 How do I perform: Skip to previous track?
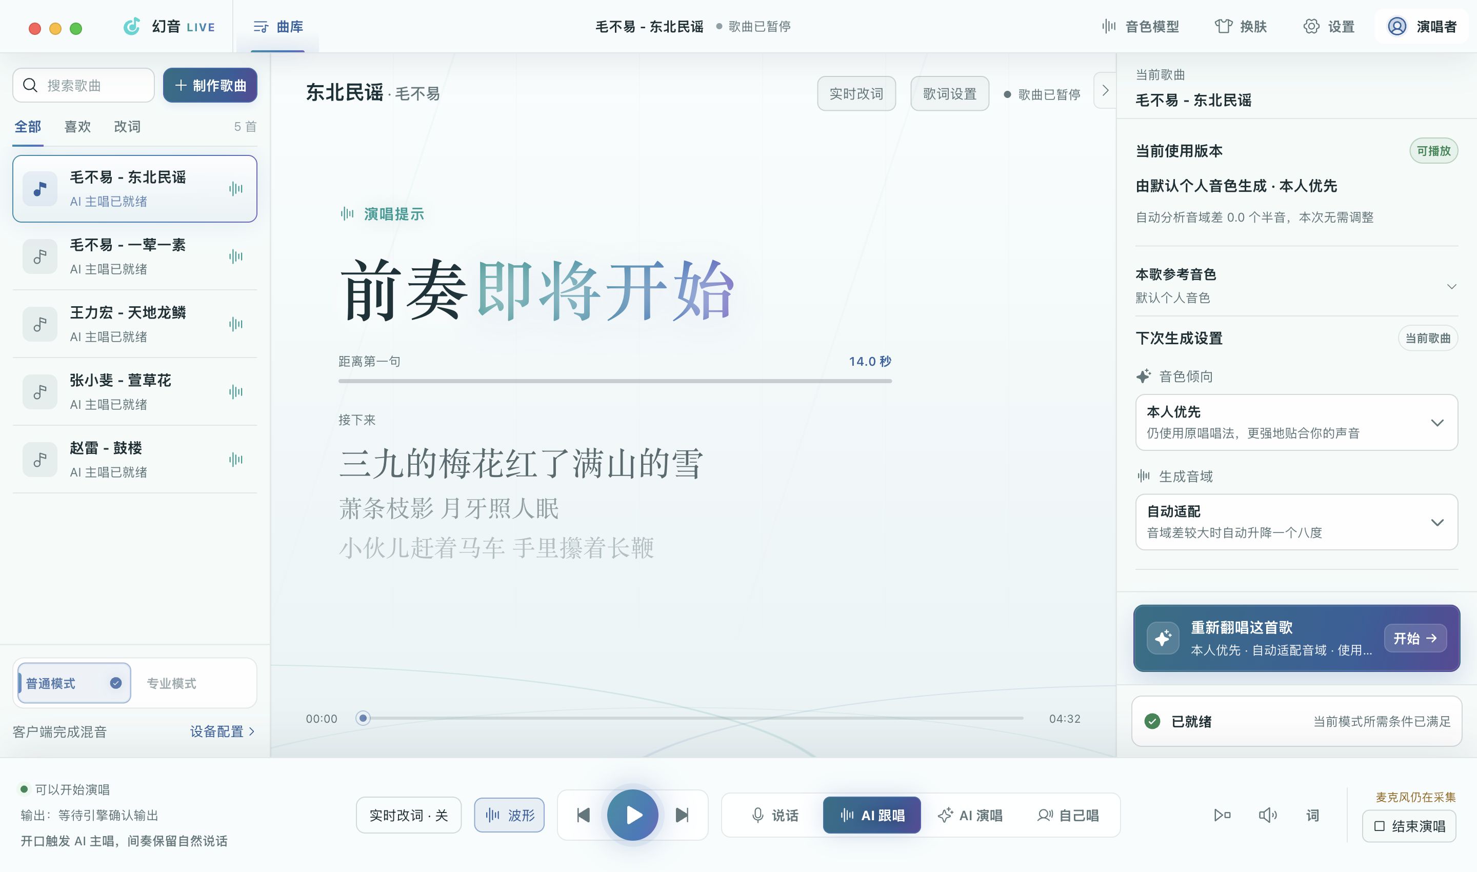(583, 815)
